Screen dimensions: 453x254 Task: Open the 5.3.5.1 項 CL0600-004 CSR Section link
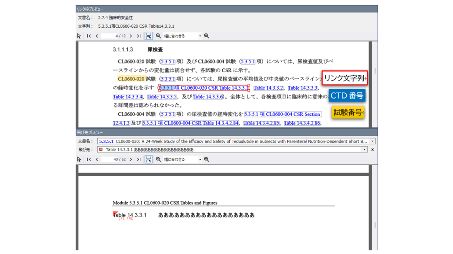pos(282,114)
